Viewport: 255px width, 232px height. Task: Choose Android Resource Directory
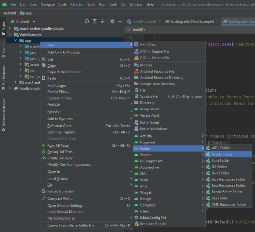(169, 78)
